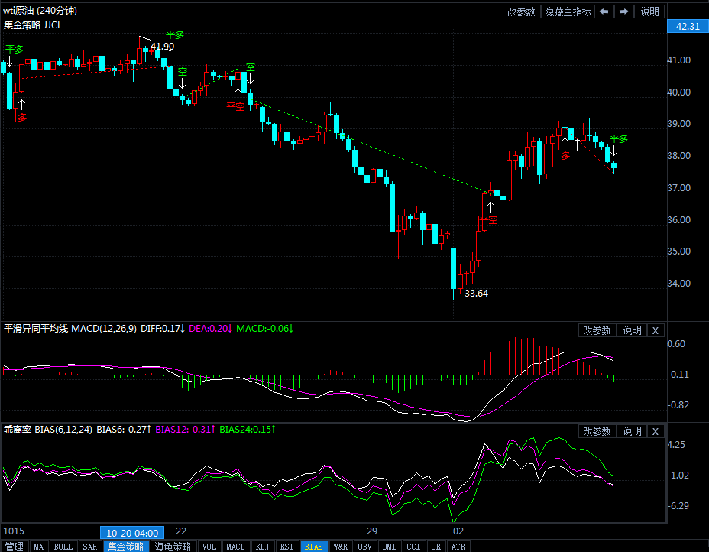Select the SAR indicator tab
Image resolution: width=709 pixels, height=552 pixels.
(89, 547)
